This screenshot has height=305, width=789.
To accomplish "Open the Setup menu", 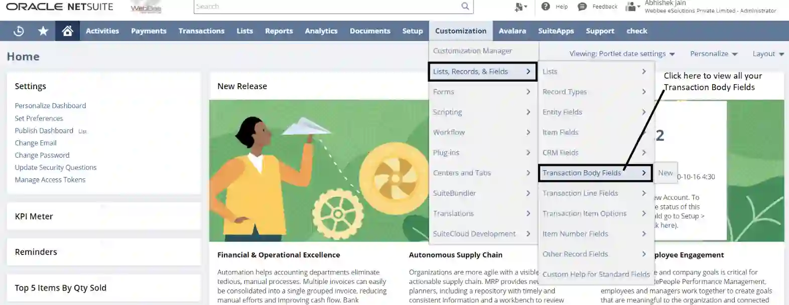I will tap(413, 31).
